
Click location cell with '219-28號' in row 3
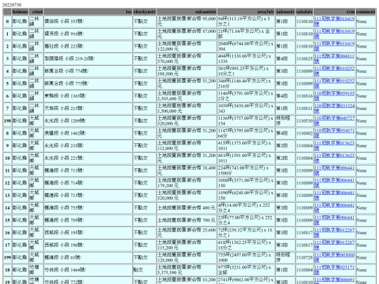[88, 59]
